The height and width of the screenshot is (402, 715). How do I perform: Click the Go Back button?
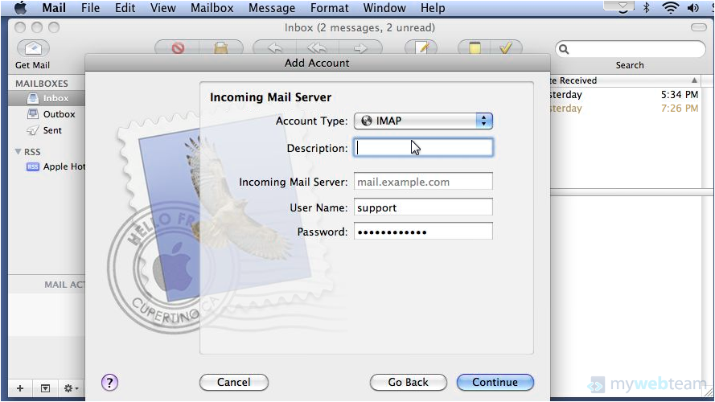(x=408, y=383)
